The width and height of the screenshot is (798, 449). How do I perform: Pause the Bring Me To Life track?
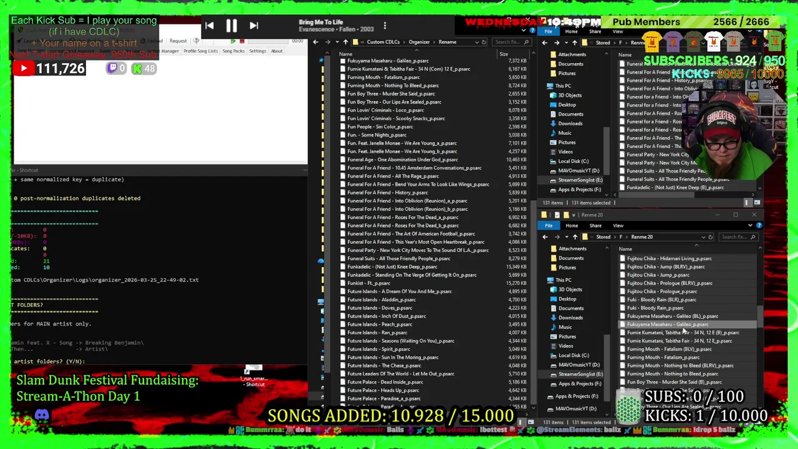(x=231, y=26)
